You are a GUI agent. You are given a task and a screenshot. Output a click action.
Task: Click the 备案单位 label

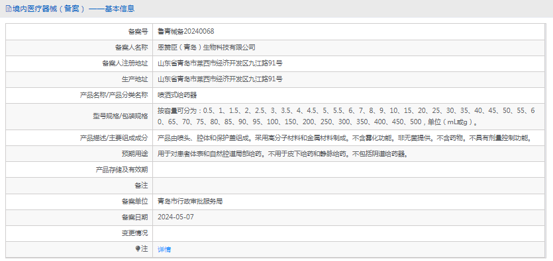pos(134,202)
